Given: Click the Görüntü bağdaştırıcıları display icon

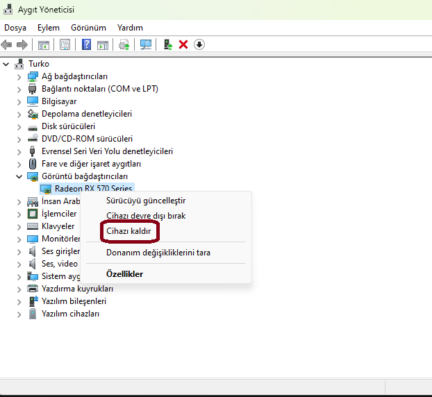Looking at the screenshot, I should pos(33,177).
